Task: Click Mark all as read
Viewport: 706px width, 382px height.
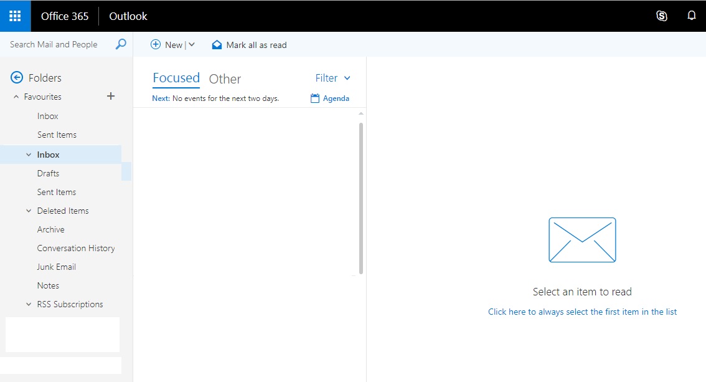Action: [257, 45]
